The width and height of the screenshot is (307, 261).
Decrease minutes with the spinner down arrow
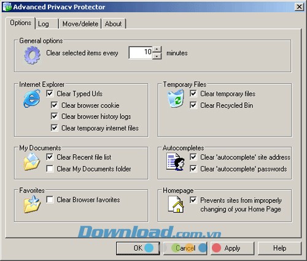(x=157, y=56)
